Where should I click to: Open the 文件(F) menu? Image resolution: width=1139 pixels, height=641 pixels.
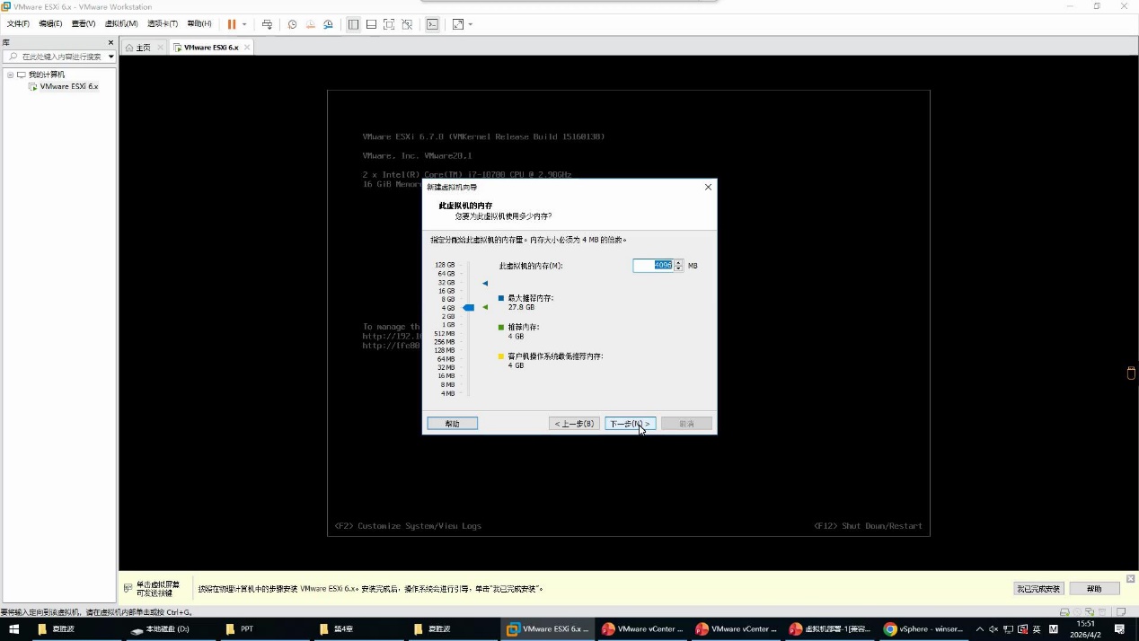(18, 24)
